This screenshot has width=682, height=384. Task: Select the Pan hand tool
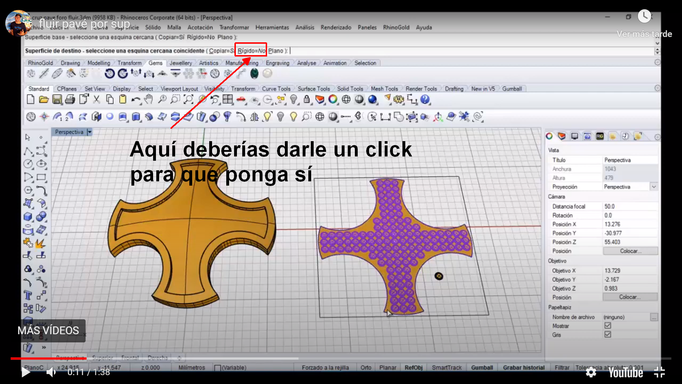coord(149,100)
